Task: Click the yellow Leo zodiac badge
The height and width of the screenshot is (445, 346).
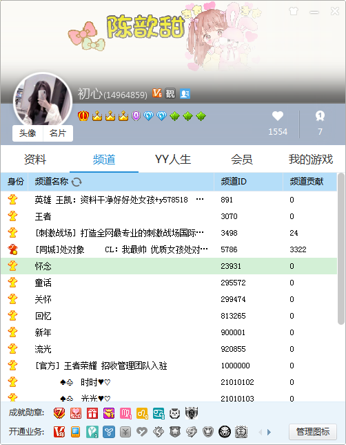Action: tap(142, 413)
